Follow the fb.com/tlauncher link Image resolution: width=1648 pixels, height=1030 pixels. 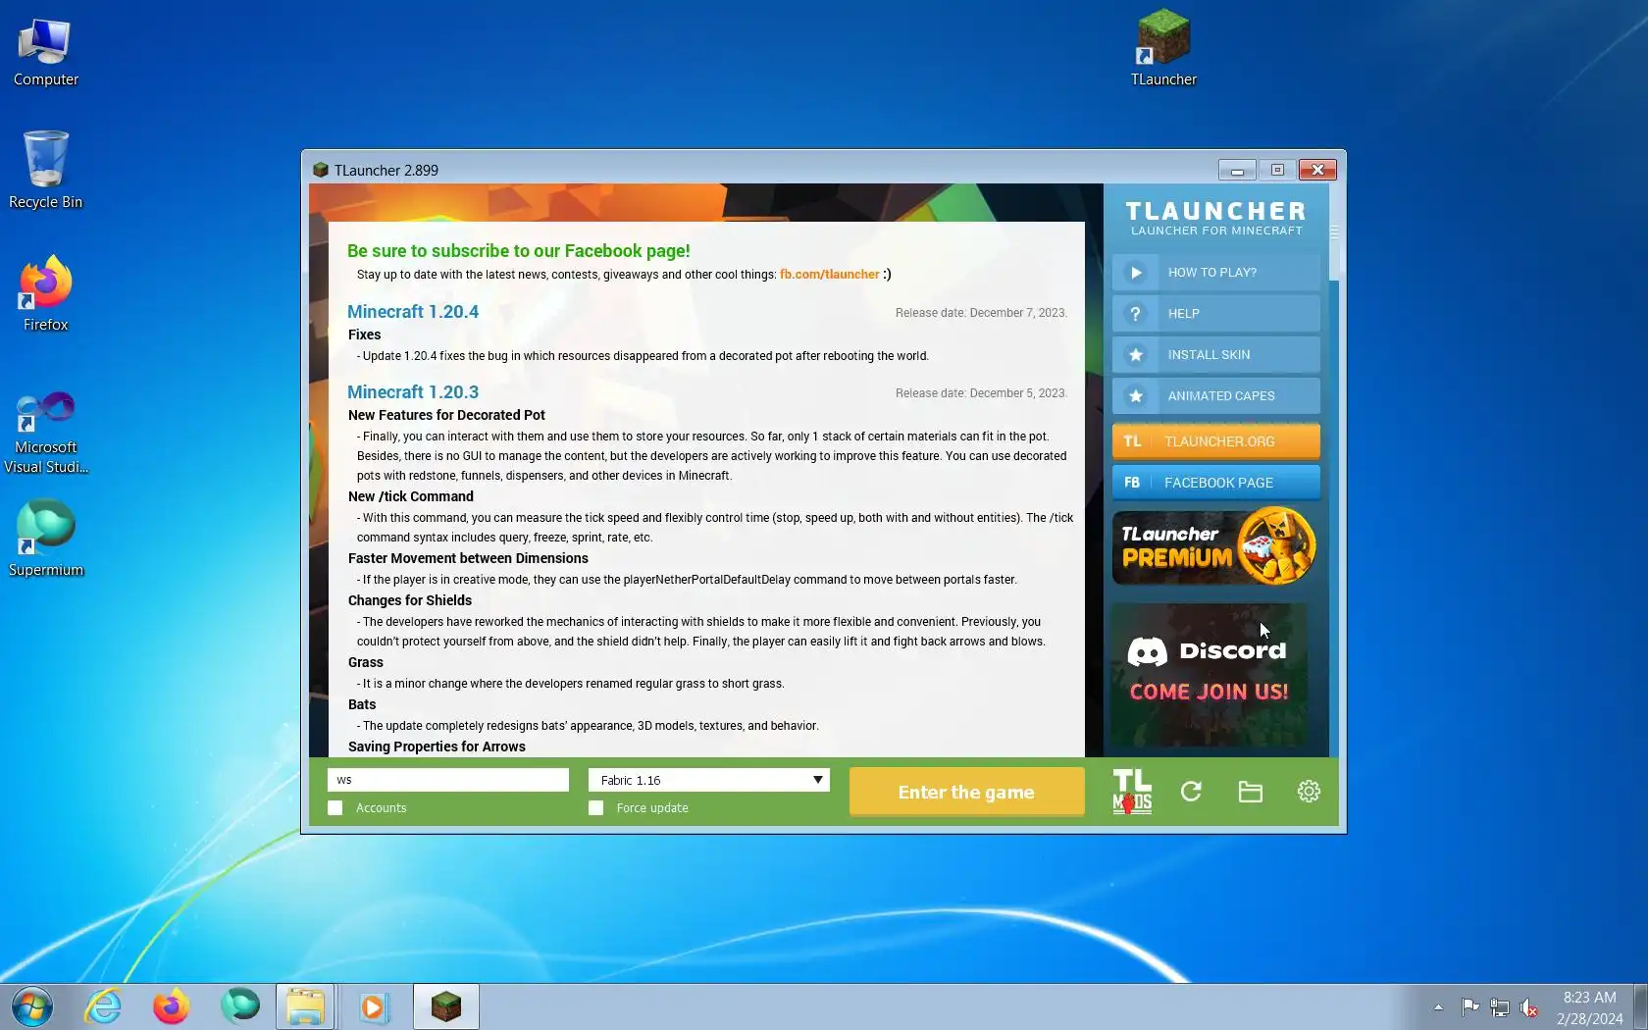tap(829, 275)
